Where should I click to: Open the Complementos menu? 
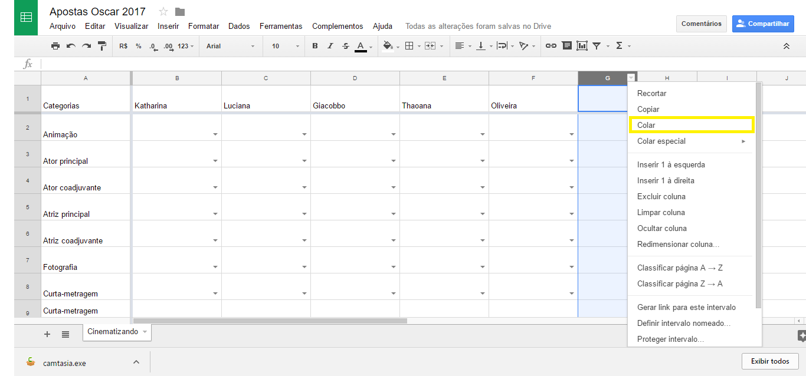click(338, 26)
